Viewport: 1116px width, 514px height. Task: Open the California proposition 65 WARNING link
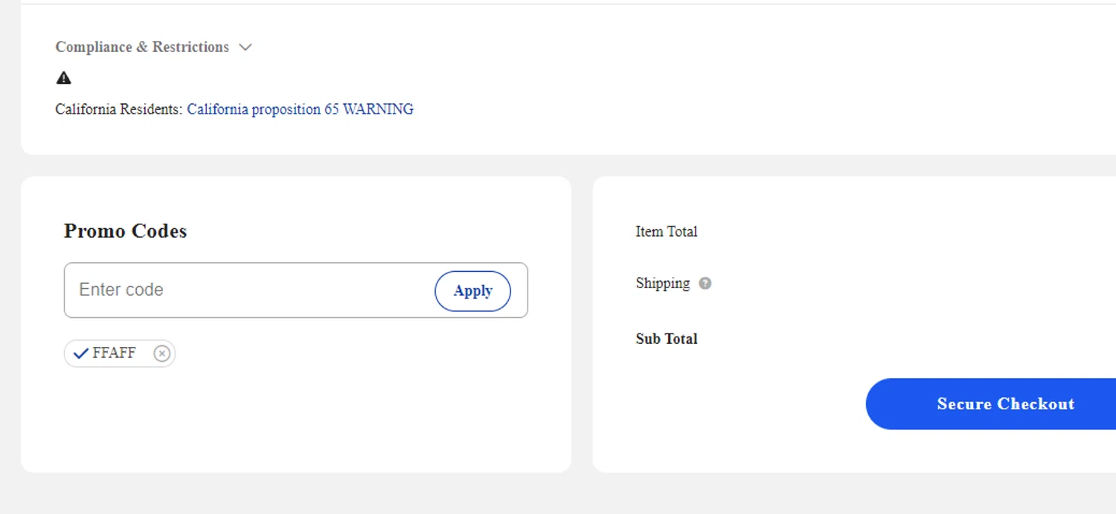click(x=300, y=109)
